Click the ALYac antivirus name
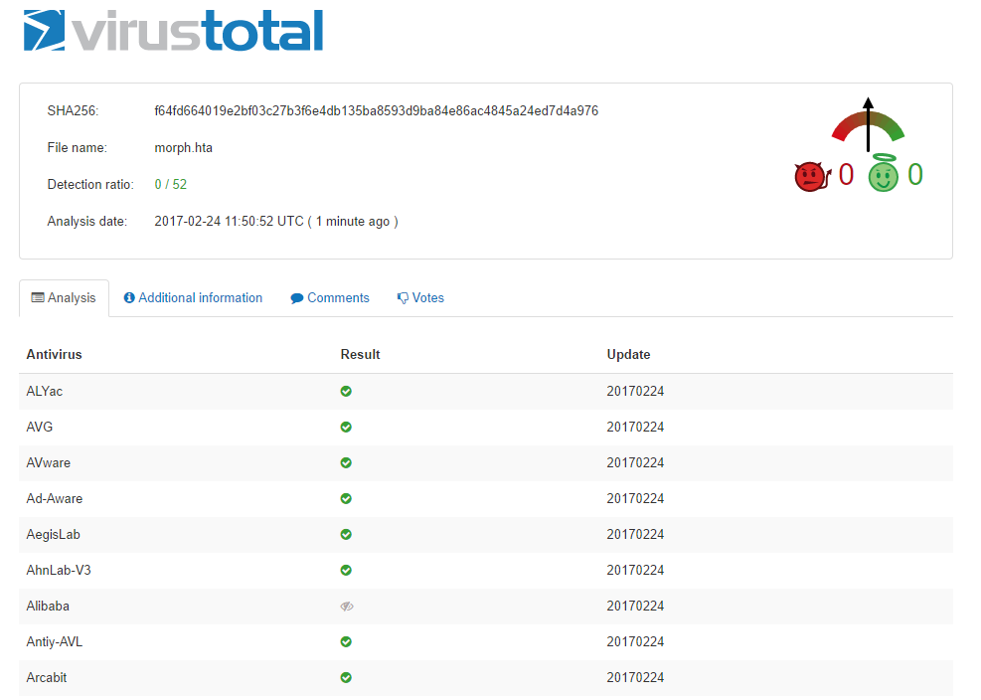This screenshot has height=700, width=981. (45, 392)
